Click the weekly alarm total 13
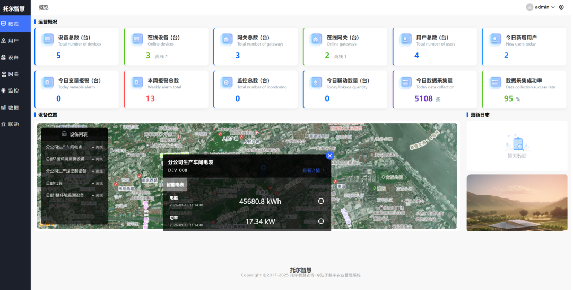 (150, 98)
